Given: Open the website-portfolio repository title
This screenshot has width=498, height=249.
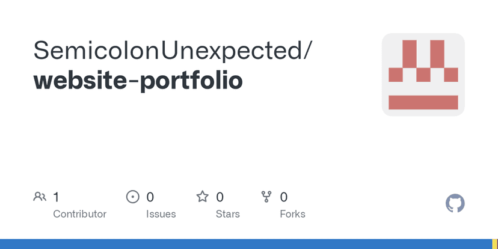Looking at the screenshot, I should coord(138,80).
